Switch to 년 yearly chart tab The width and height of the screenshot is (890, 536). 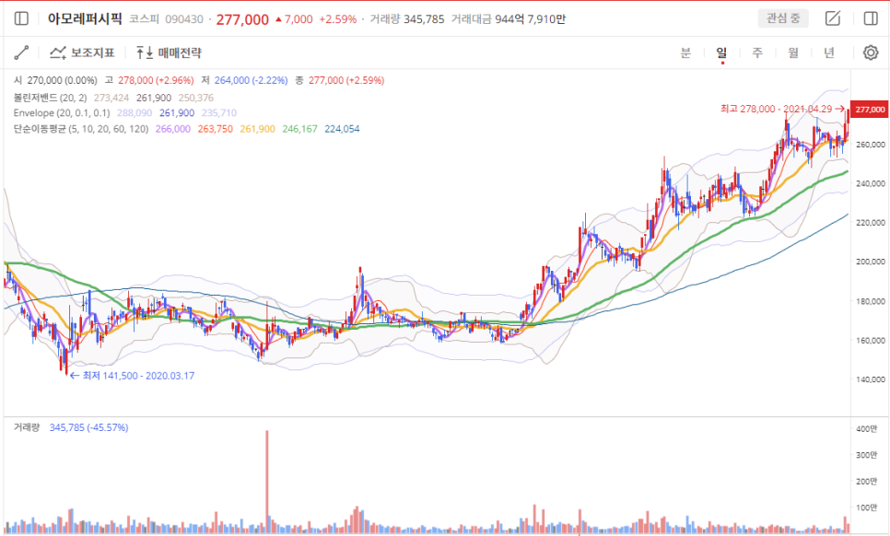point(829,52)
